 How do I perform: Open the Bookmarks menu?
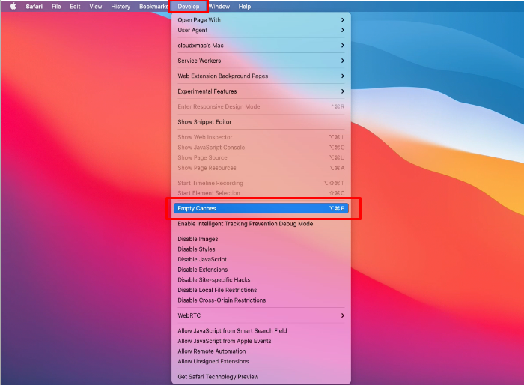[x=153, y=6]
